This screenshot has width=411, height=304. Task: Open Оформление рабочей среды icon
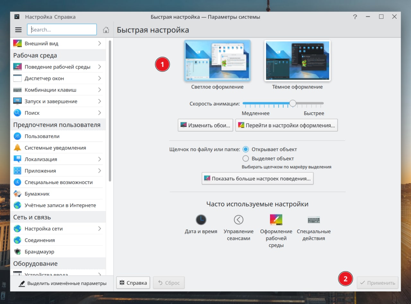(276, 220)
